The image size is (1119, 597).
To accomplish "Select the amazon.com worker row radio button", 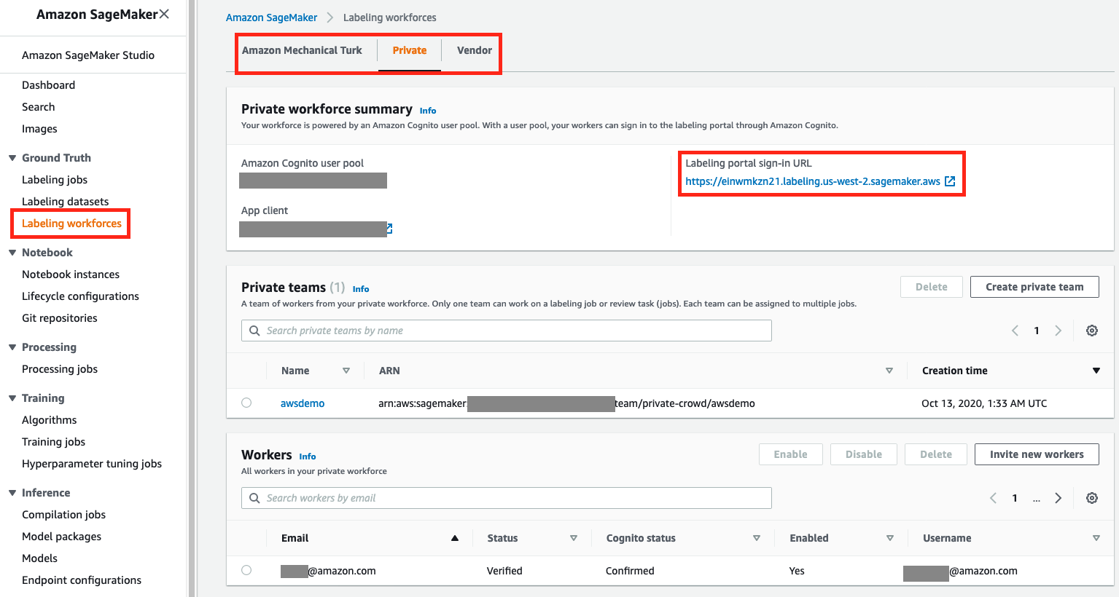I will click(x=246, y=570).
